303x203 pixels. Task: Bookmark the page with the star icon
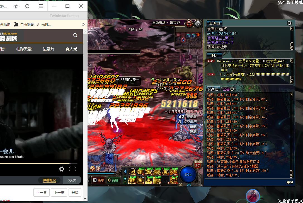(x=16, y=6)
